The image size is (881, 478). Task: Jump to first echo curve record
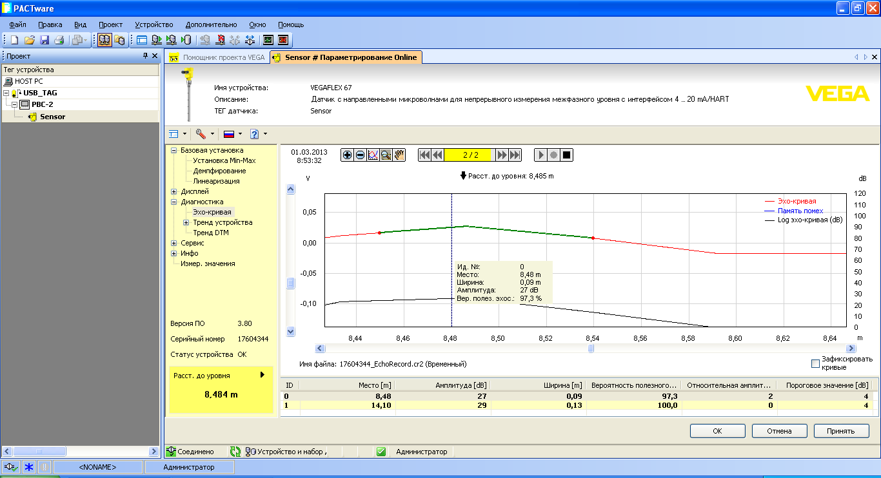[x=424, y=155]
